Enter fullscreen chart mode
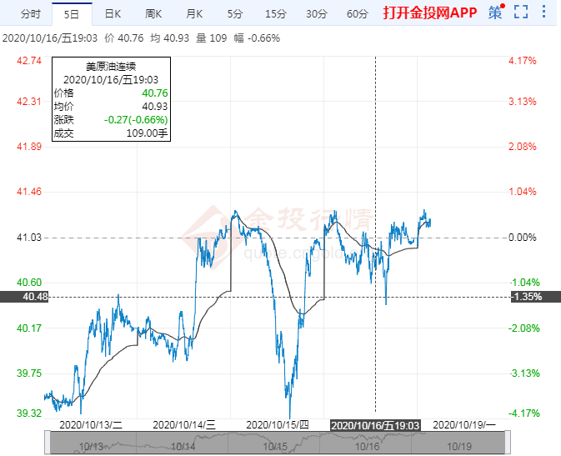561x456 pixels. [x=521, y=13]
